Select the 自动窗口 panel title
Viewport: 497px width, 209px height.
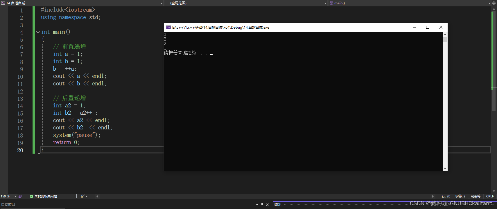tap(8, 204)
